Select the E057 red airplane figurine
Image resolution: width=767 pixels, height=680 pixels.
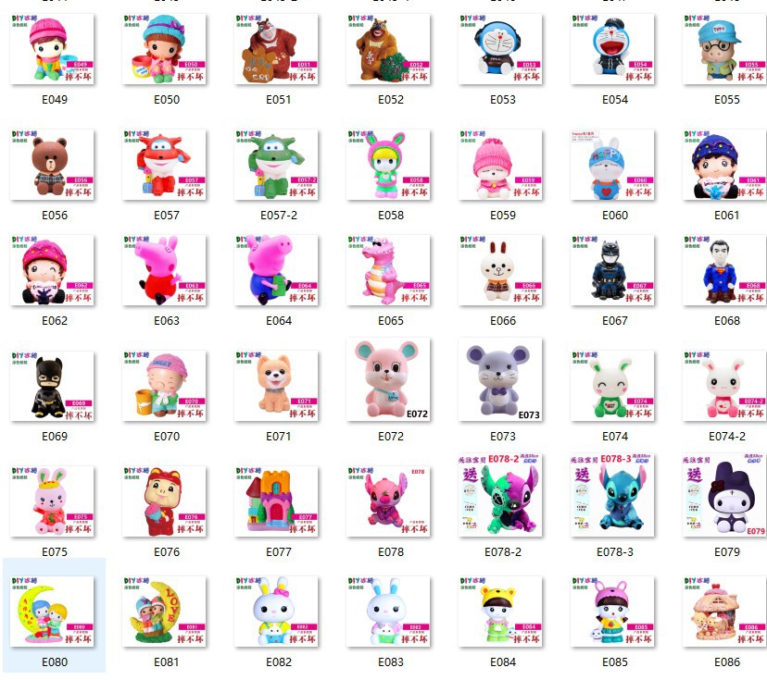pos(164,165)
